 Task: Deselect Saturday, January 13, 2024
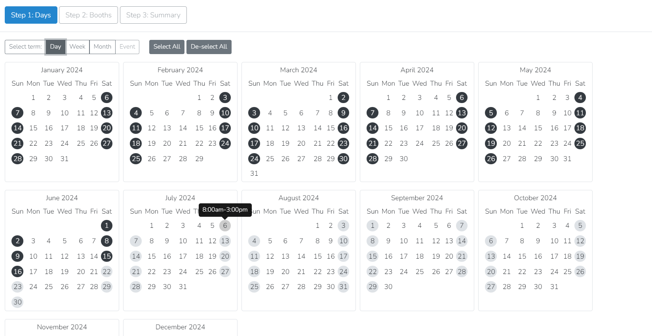(106, 113)
